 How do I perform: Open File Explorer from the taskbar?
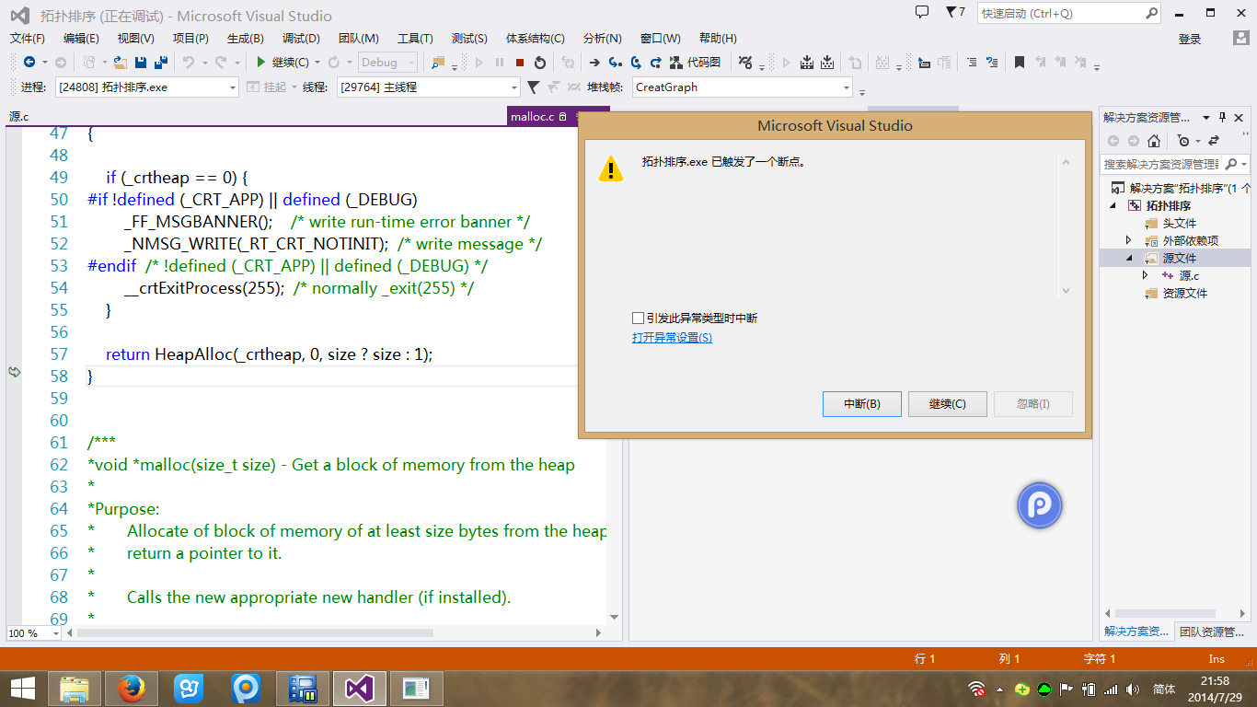pos(75,689)
